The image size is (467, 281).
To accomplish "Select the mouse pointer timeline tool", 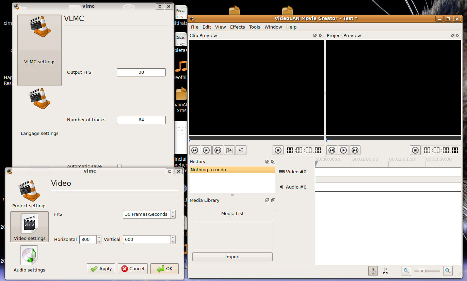I will tap(373, 271).
